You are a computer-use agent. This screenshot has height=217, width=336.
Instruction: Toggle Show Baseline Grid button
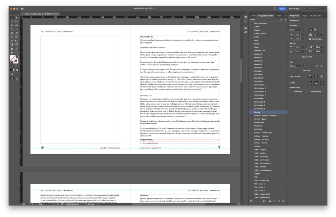316,76
